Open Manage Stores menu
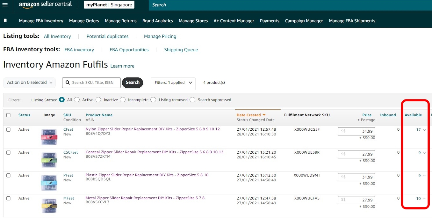This screenshot has height=218, width=432. (x=193, y=21)
